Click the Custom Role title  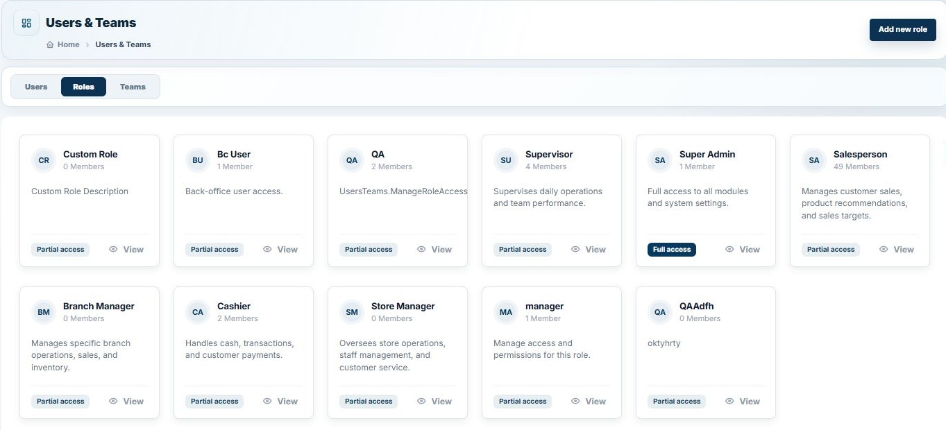[90, 155]
